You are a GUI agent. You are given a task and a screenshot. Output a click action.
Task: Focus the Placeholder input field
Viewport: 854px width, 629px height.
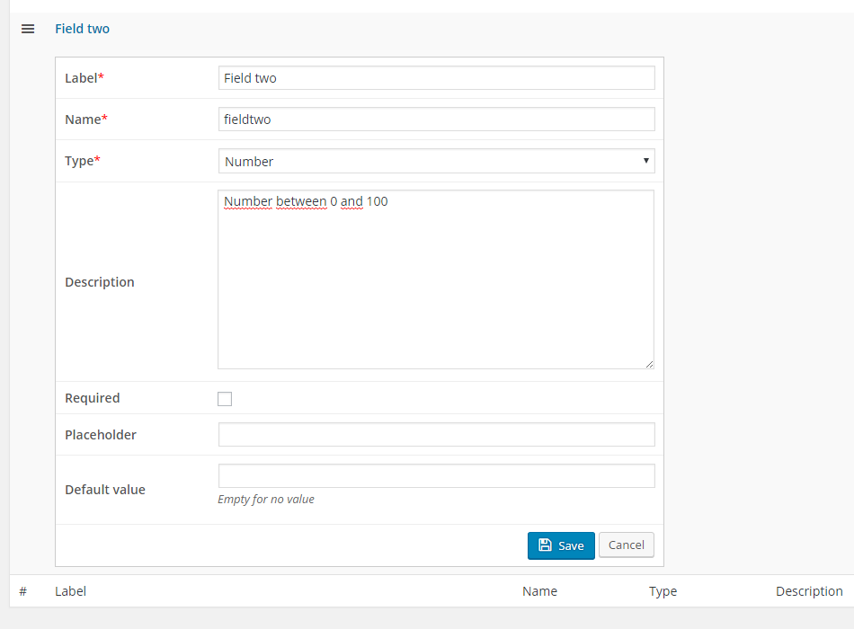click(x=436, y=435)
